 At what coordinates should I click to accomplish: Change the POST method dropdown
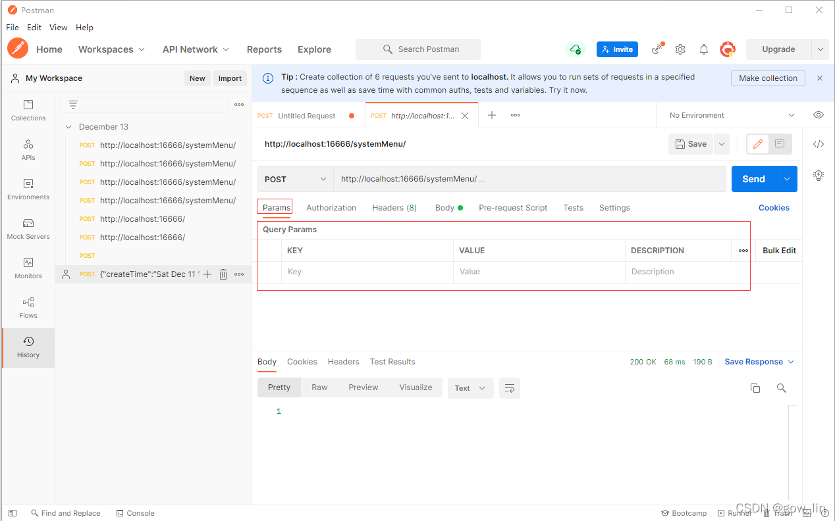(x=296, y=179)
